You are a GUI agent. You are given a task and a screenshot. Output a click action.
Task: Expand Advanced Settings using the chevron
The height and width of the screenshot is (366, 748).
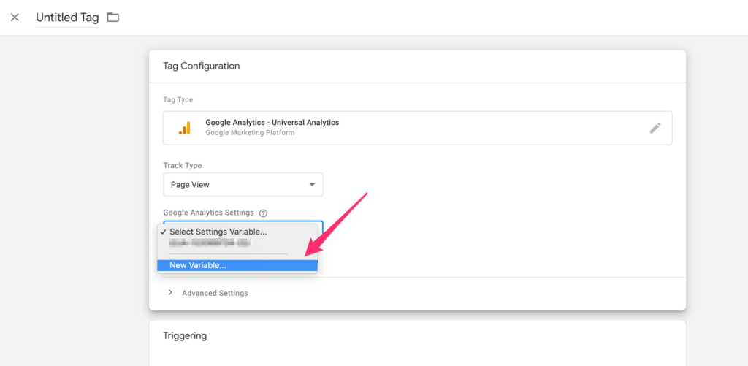[x=170, y=293]
